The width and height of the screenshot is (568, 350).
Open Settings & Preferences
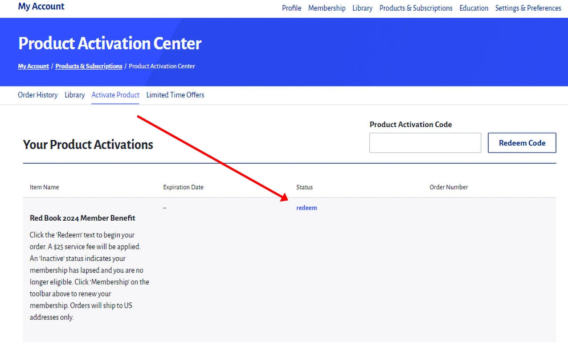pos(528,8)
